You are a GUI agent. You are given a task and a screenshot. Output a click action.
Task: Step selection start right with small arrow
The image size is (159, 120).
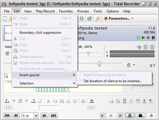click(x=10, y=107)
